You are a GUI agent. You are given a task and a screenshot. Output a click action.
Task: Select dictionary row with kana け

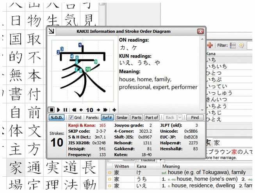[x=179, y=172]
